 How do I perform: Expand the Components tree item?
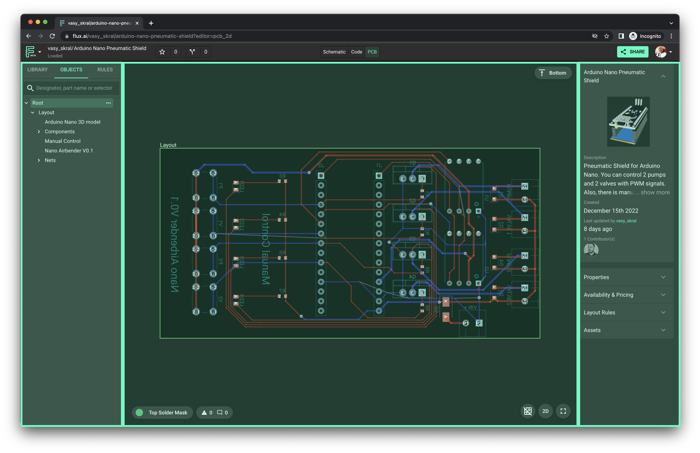click(39, 131)
